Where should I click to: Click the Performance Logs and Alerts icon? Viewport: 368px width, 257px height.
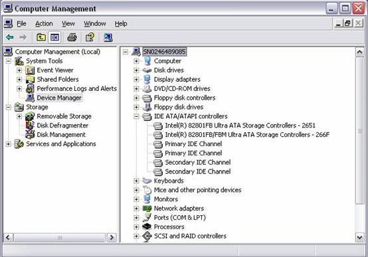point(30,89)
